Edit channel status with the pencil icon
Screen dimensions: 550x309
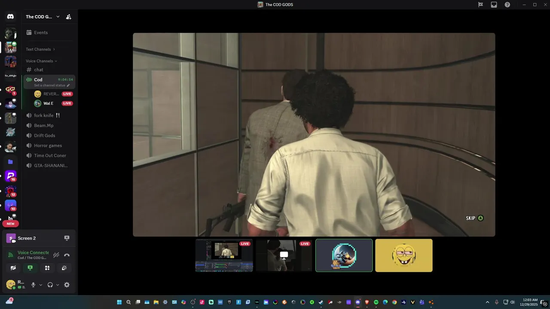pyautogui.click(x=68, y=85)
